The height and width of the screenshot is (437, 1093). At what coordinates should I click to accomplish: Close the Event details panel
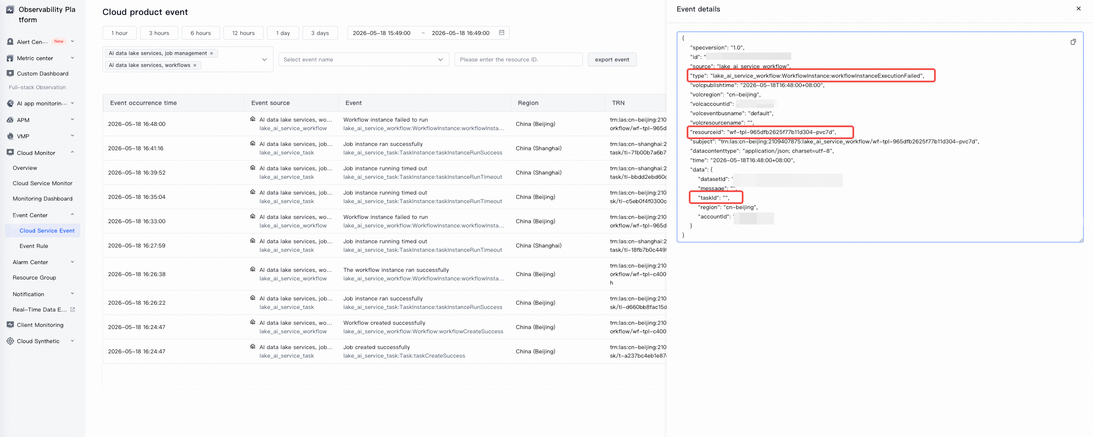[x=1078, y=9]
